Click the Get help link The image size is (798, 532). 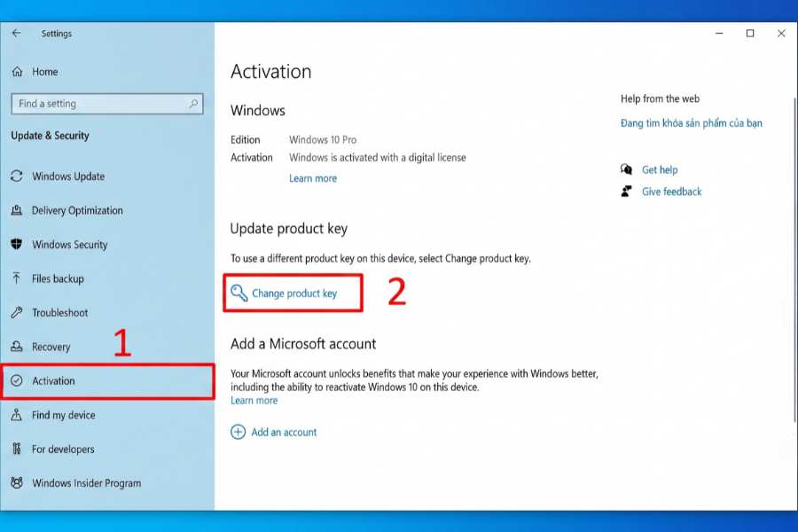(660, 170)
